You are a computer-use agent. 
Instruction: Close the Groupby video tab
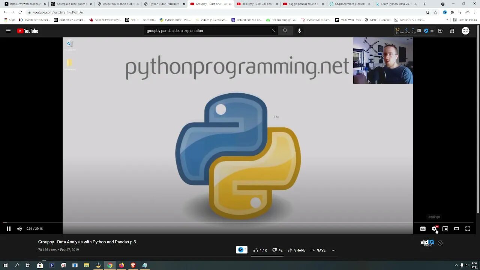(230, 4)
